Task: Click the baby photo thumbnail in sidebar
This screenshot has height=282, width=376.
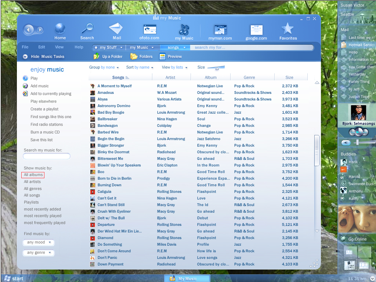Action: [x=357, y=219]
